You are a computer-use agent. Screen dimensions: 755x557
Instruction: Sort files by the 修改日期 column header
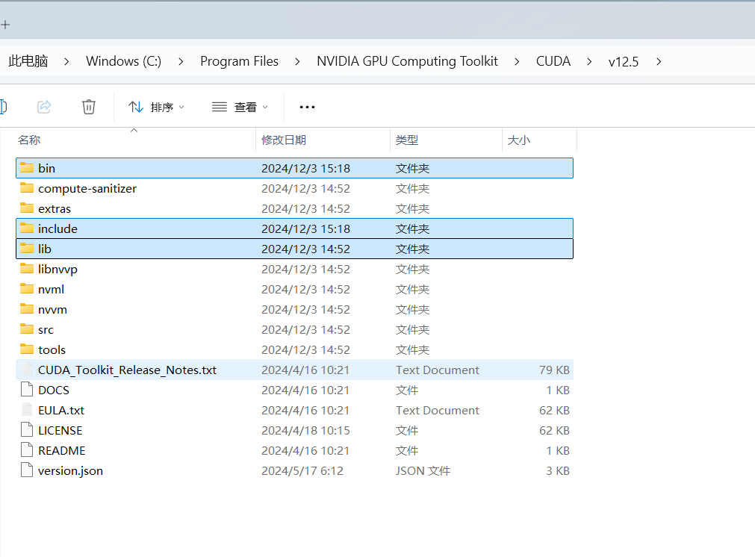pos(285,140)
